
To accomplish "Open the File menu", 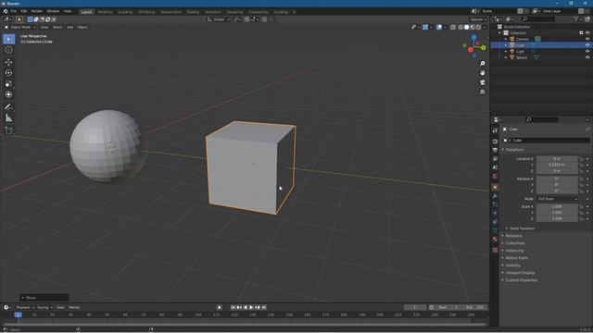I will [14, 11].
